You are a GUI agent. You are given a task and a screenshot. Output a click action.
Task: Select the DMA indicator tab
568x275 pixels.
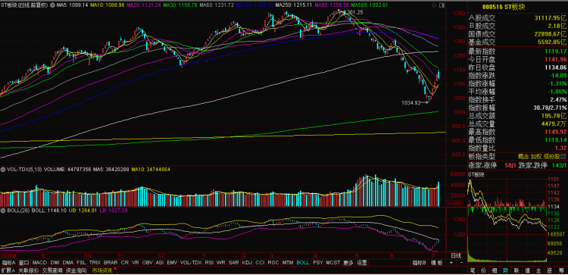pyautogui.click(x=67, y=263)
